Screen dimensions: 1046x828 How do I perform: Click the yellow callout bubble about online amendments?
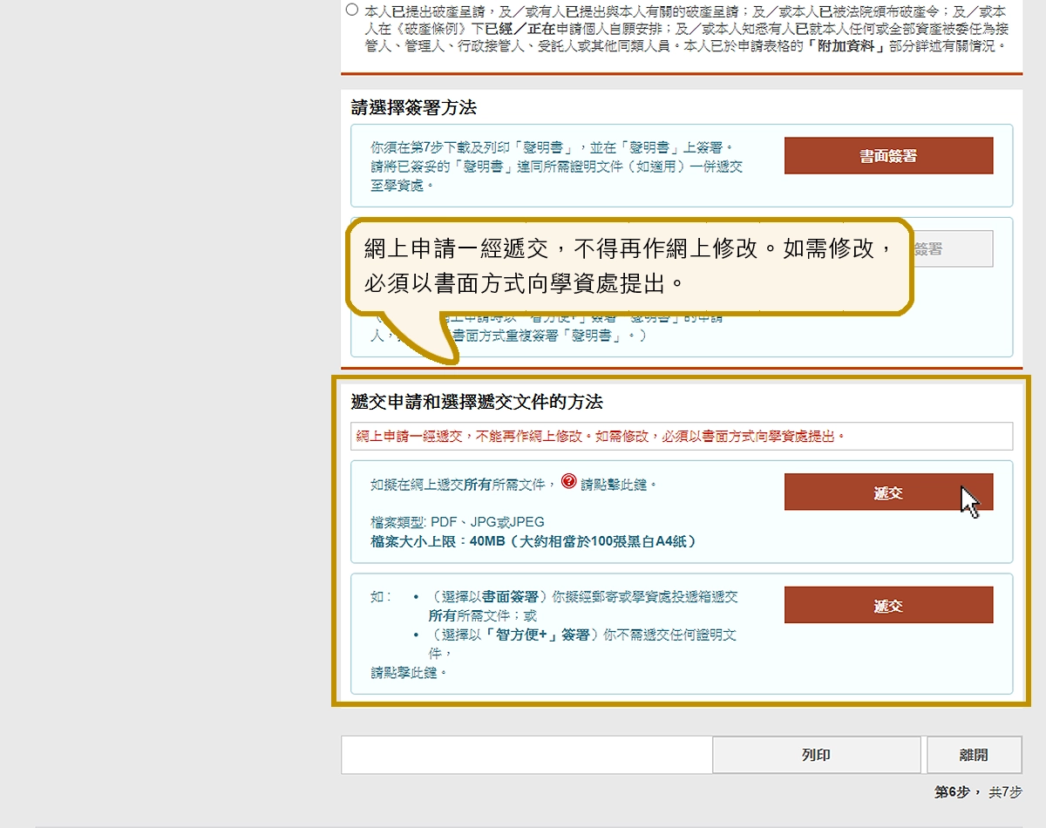[628, 266]
